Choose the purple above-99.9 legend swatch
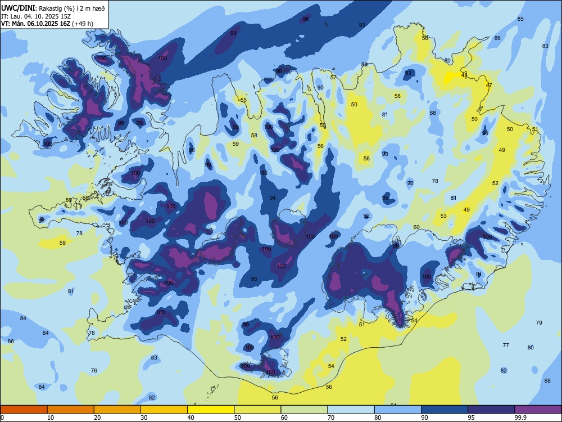This screenshot has width=562, height=422. point(538,410)
